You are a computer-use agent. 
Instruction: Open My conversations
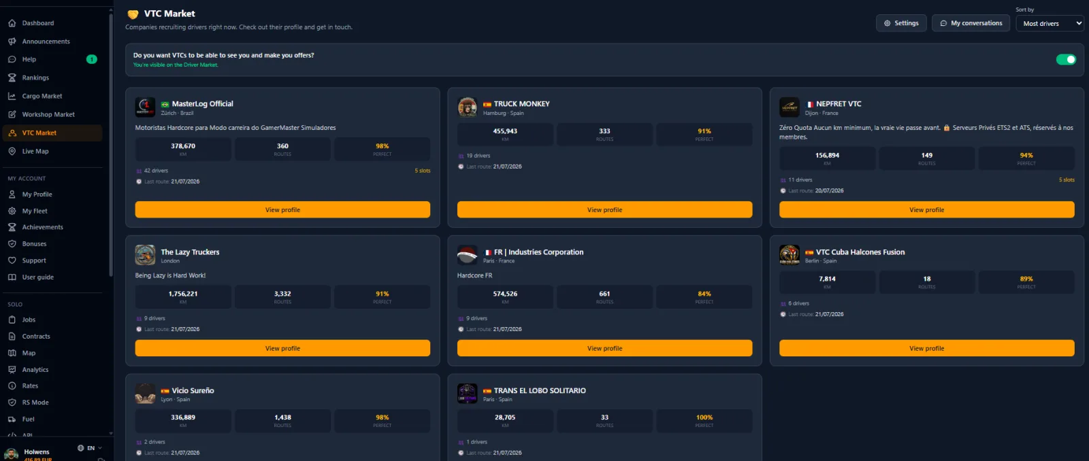click(x=971, y=23)
